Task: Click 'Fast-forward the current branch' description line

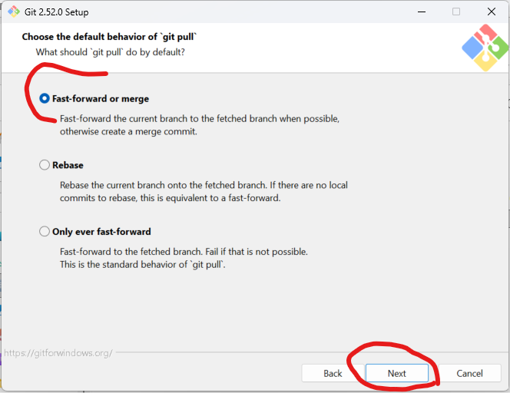Action: [200, 119]
